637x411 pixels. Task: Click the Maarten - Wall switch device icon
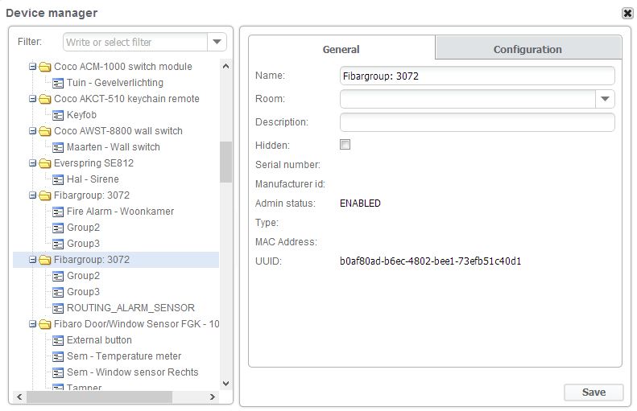[x=58, y=147]
